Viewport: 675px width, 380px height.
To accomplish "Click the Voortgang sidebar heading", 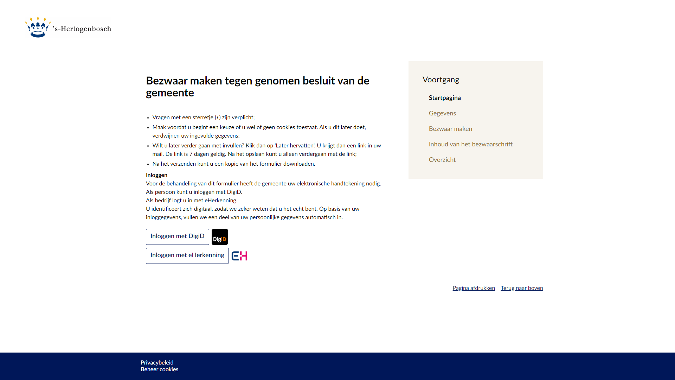I will [x=441, y=80].
